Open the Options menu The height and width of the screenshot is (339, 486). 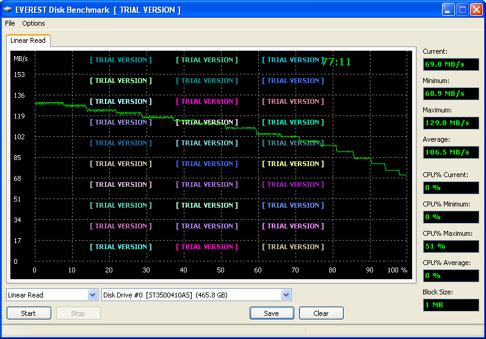click(x=34, y=23)
